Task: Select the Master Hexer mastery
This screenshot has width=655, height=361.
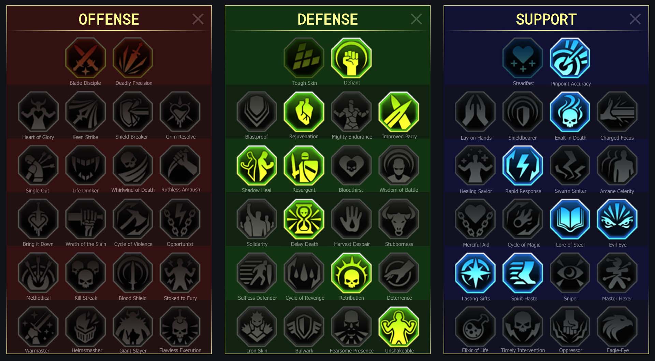Action: pyautogui.click(x=617, y=273)
